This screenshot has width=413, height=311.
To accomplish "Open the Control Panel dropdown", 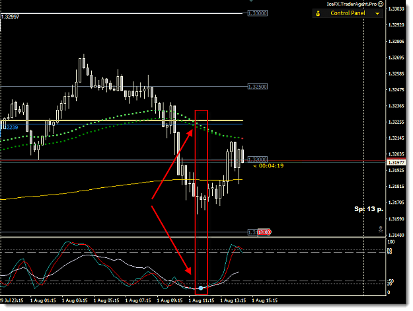I will [x=348, y=13].
